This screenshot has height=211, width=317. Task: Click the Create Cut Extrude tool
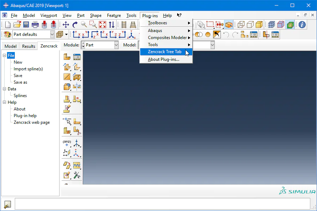coord(77,77)
